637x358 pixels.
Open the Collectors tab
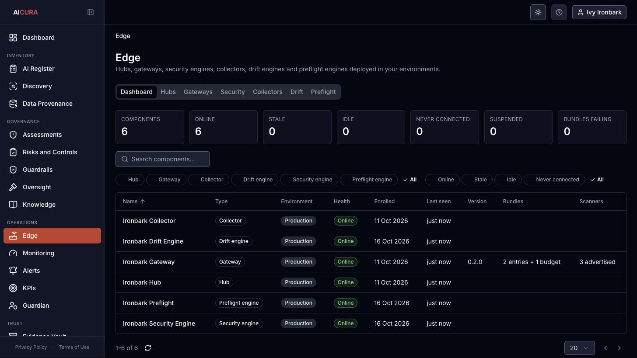(x=268, y=92)
